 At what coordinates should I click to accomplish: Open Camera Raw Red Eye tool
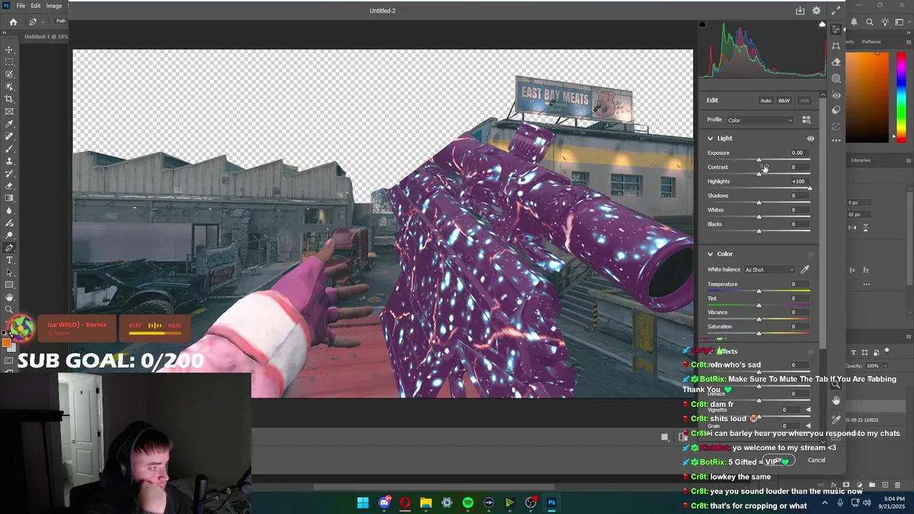pos(836,95)
